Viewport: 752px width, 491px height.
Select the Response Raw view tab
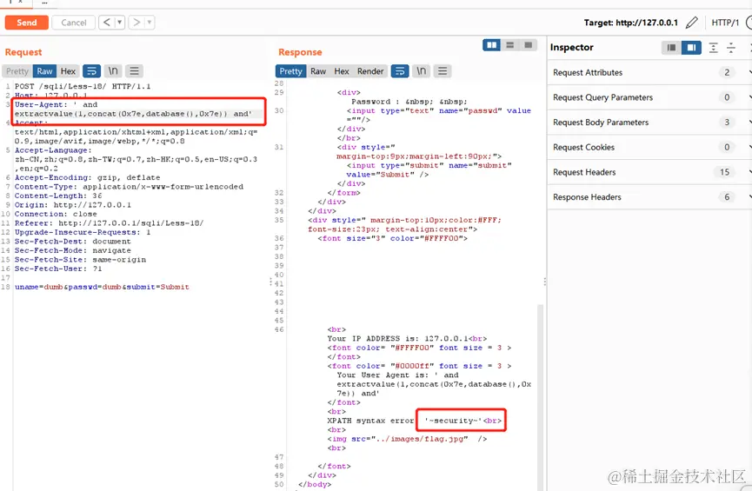[318, 71]
